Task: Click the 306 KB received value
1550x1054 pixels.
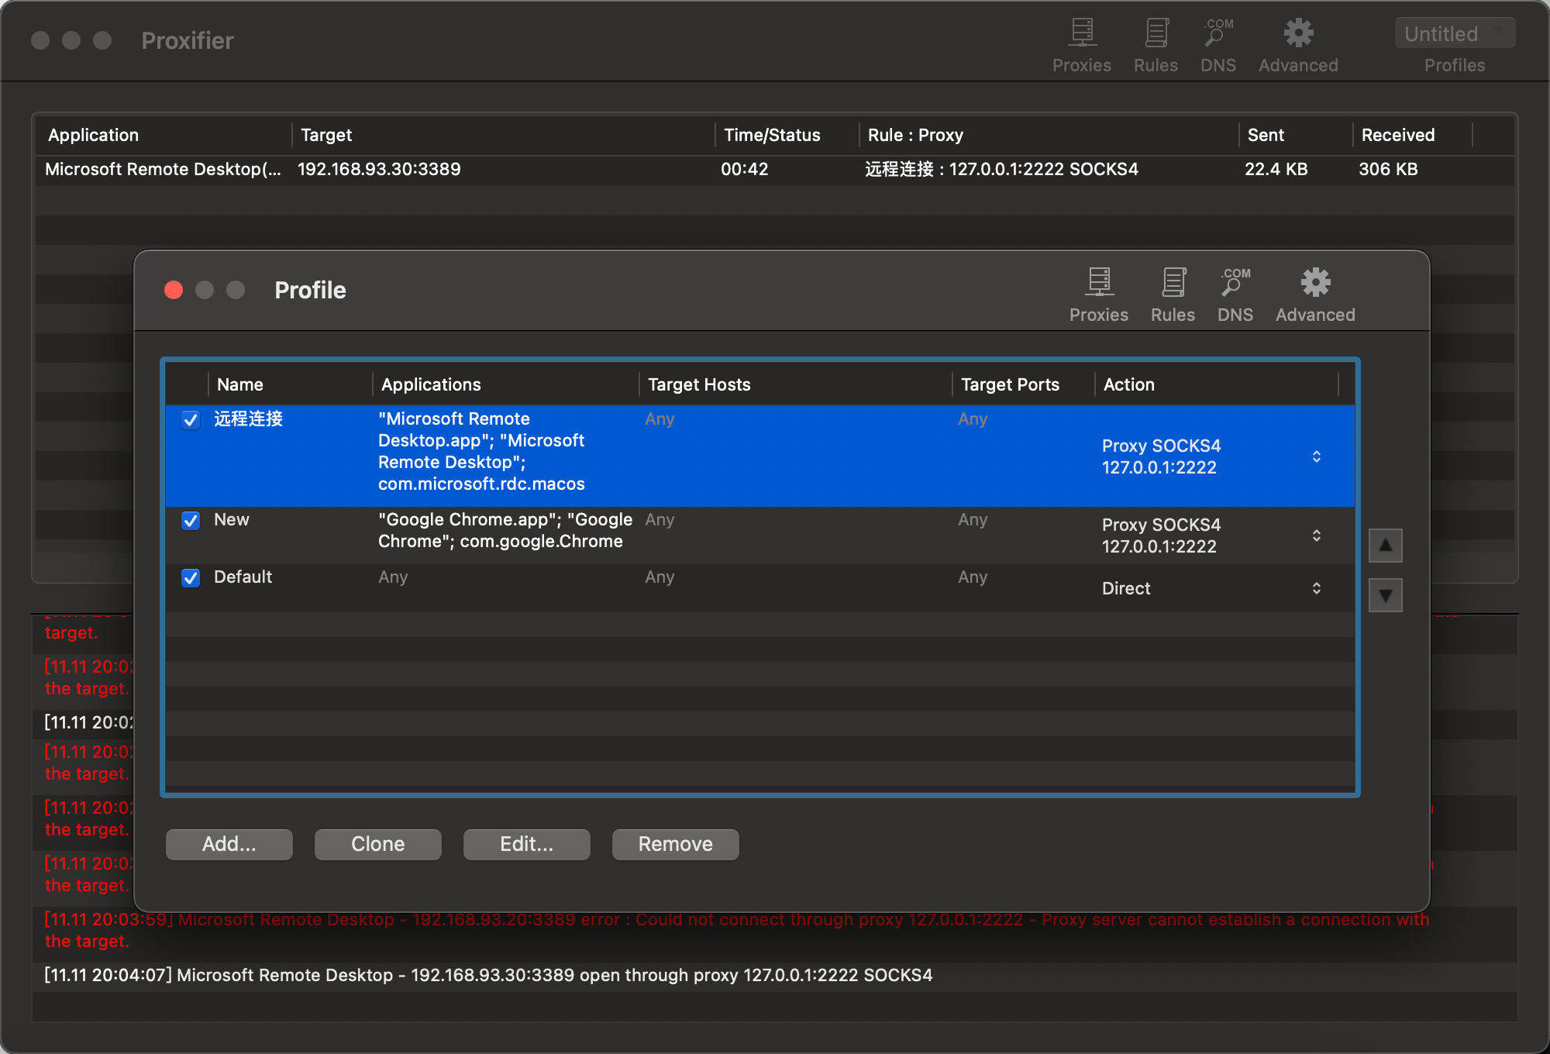Action: pos(1388,169)
